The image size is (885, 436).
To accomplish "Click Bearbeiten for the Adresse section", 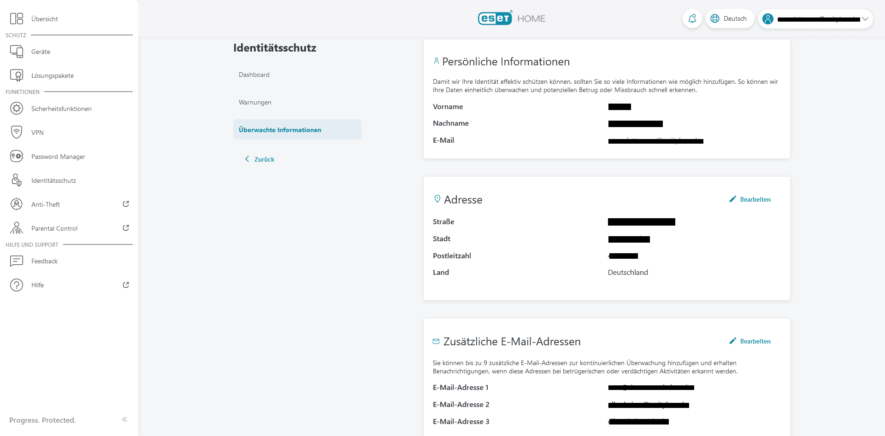I will (750, 199).
